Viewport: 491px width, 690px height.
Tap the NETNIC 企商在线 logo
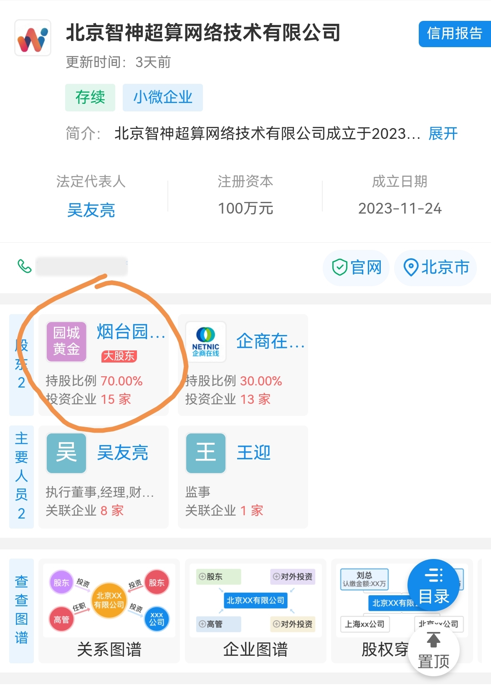206,342
